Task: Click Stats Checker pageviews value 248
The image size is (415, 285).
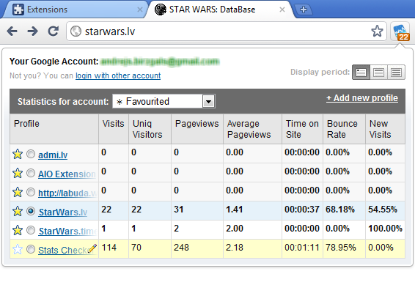Action: pos(181,248)
